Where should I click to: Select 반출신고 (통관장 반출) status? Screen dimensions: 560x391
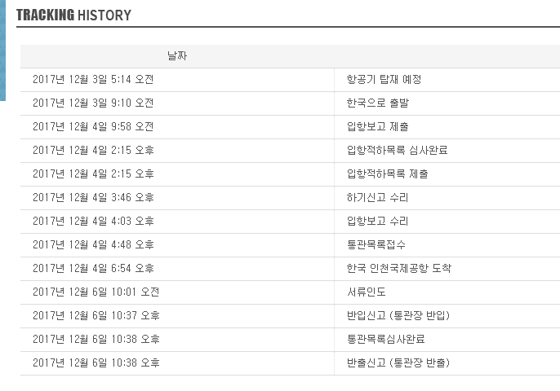(398, 363)
